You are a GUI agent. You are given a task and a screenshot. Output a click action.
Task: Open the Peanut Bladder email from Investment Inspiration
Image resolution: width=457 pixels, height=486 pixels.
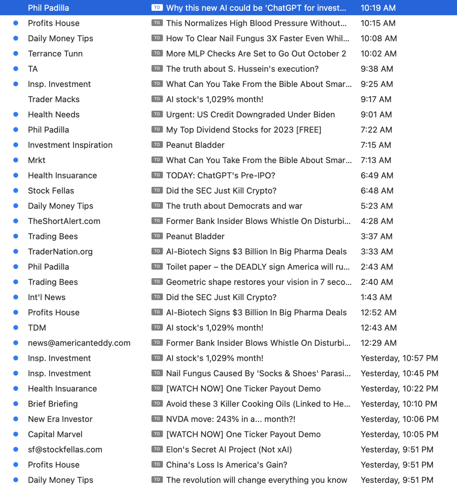195,145
